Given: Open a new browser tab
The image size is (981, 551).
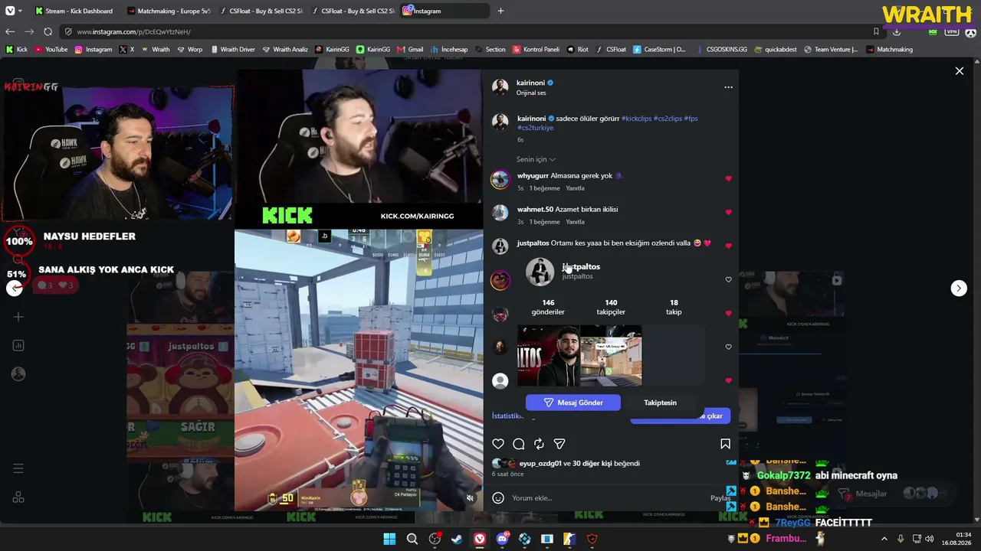Looking at the screenshot, I should pyautogui.click(x=500, y=11).
